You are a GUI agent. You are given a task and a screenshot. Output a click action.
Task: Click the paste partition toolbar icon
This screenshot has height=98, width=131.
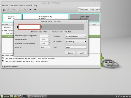tap(25, 10)
